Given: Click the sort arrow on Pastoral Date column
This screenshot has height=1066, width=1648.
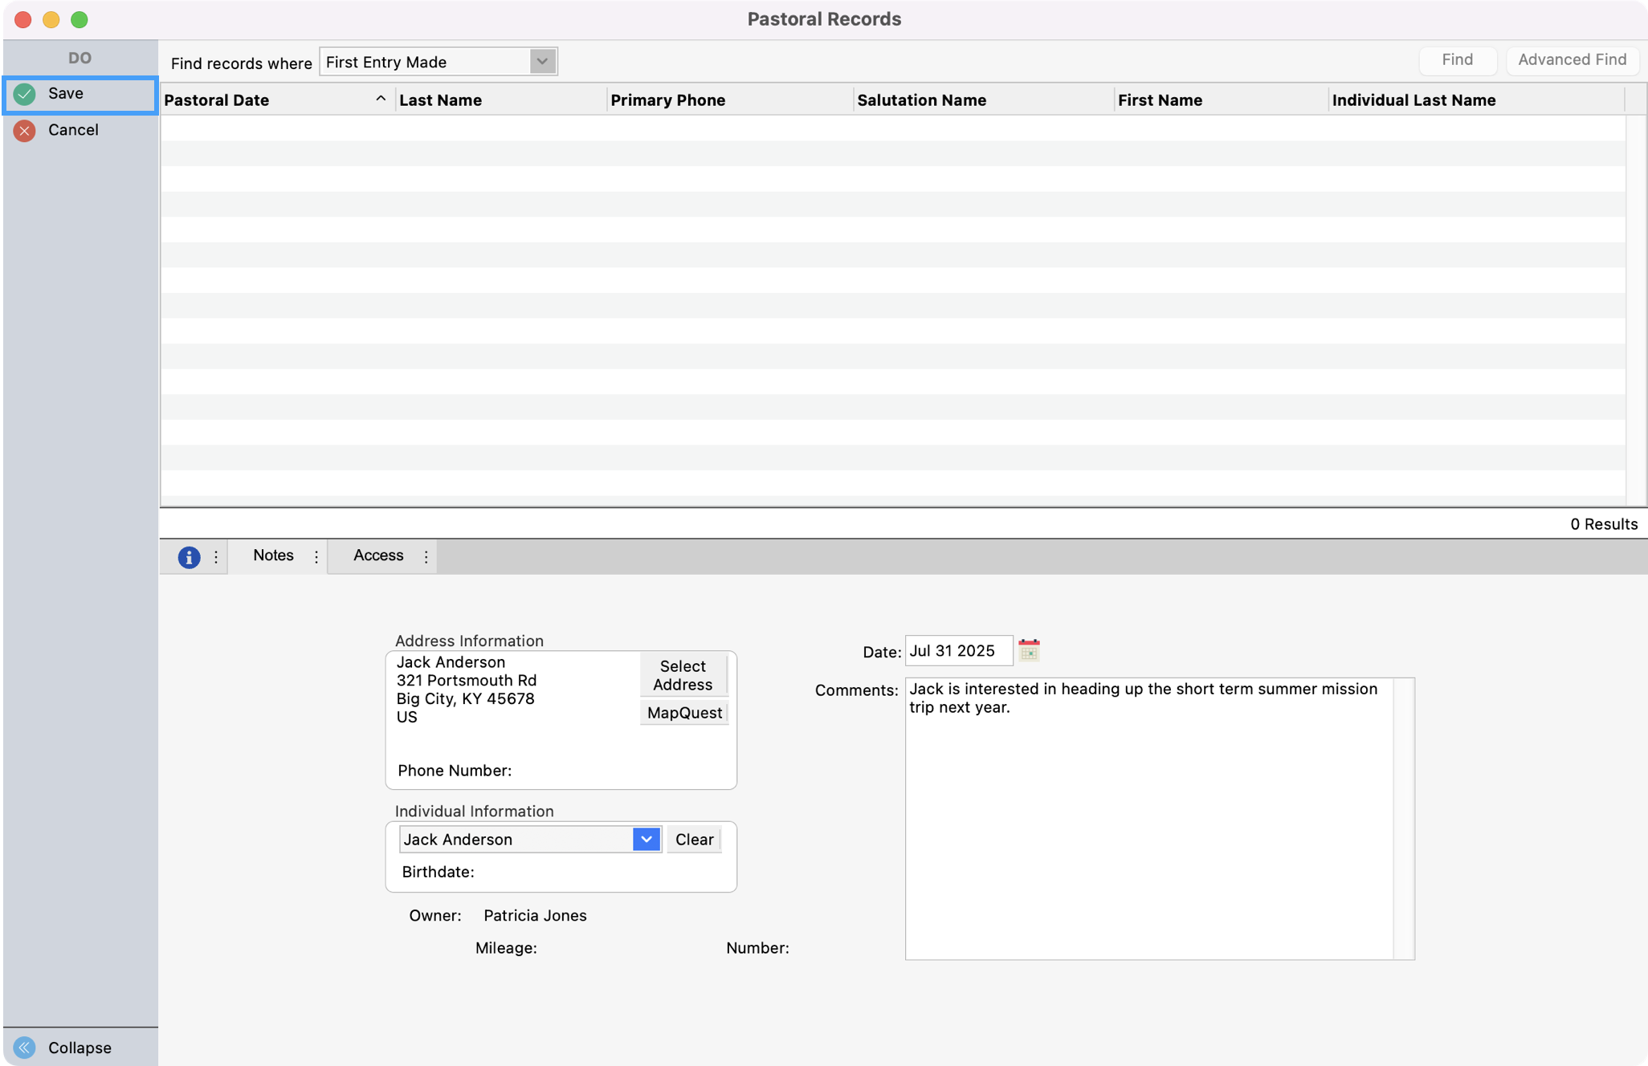Looking at the screenshot, I should pyautogui.click(x=381, y=98).
